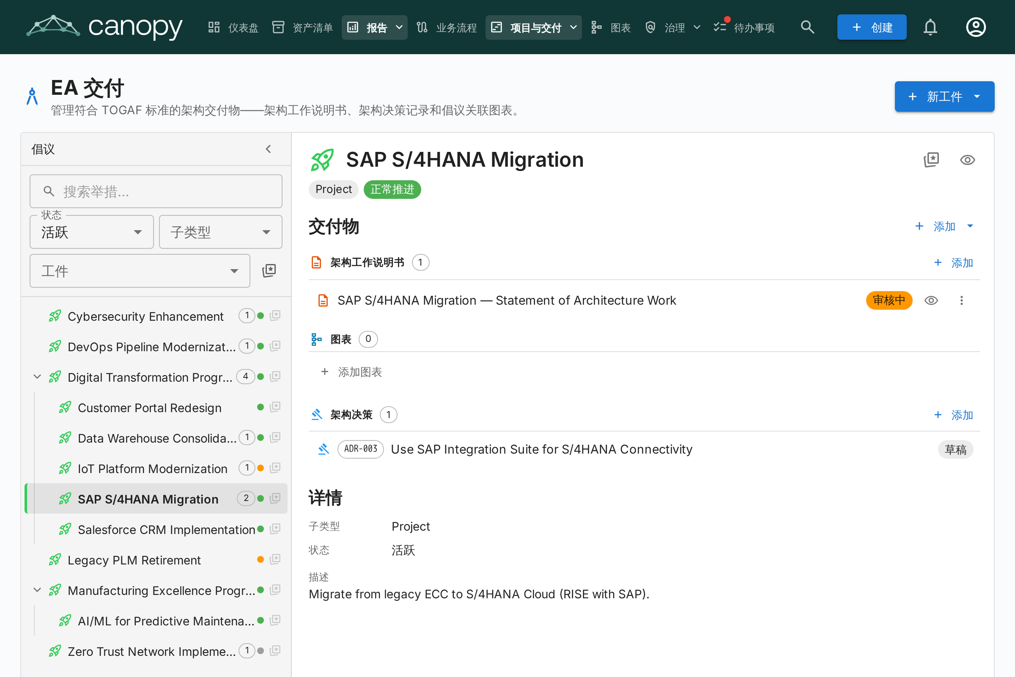Click the artifact icon on the Cybersecurity Enhancement row
The height and width of the screenshot is (677, 1015).
[275, 316]
